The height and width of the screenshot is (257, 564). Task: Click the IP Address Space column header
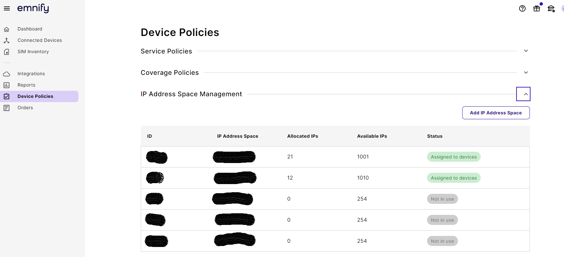pos(238,136)
